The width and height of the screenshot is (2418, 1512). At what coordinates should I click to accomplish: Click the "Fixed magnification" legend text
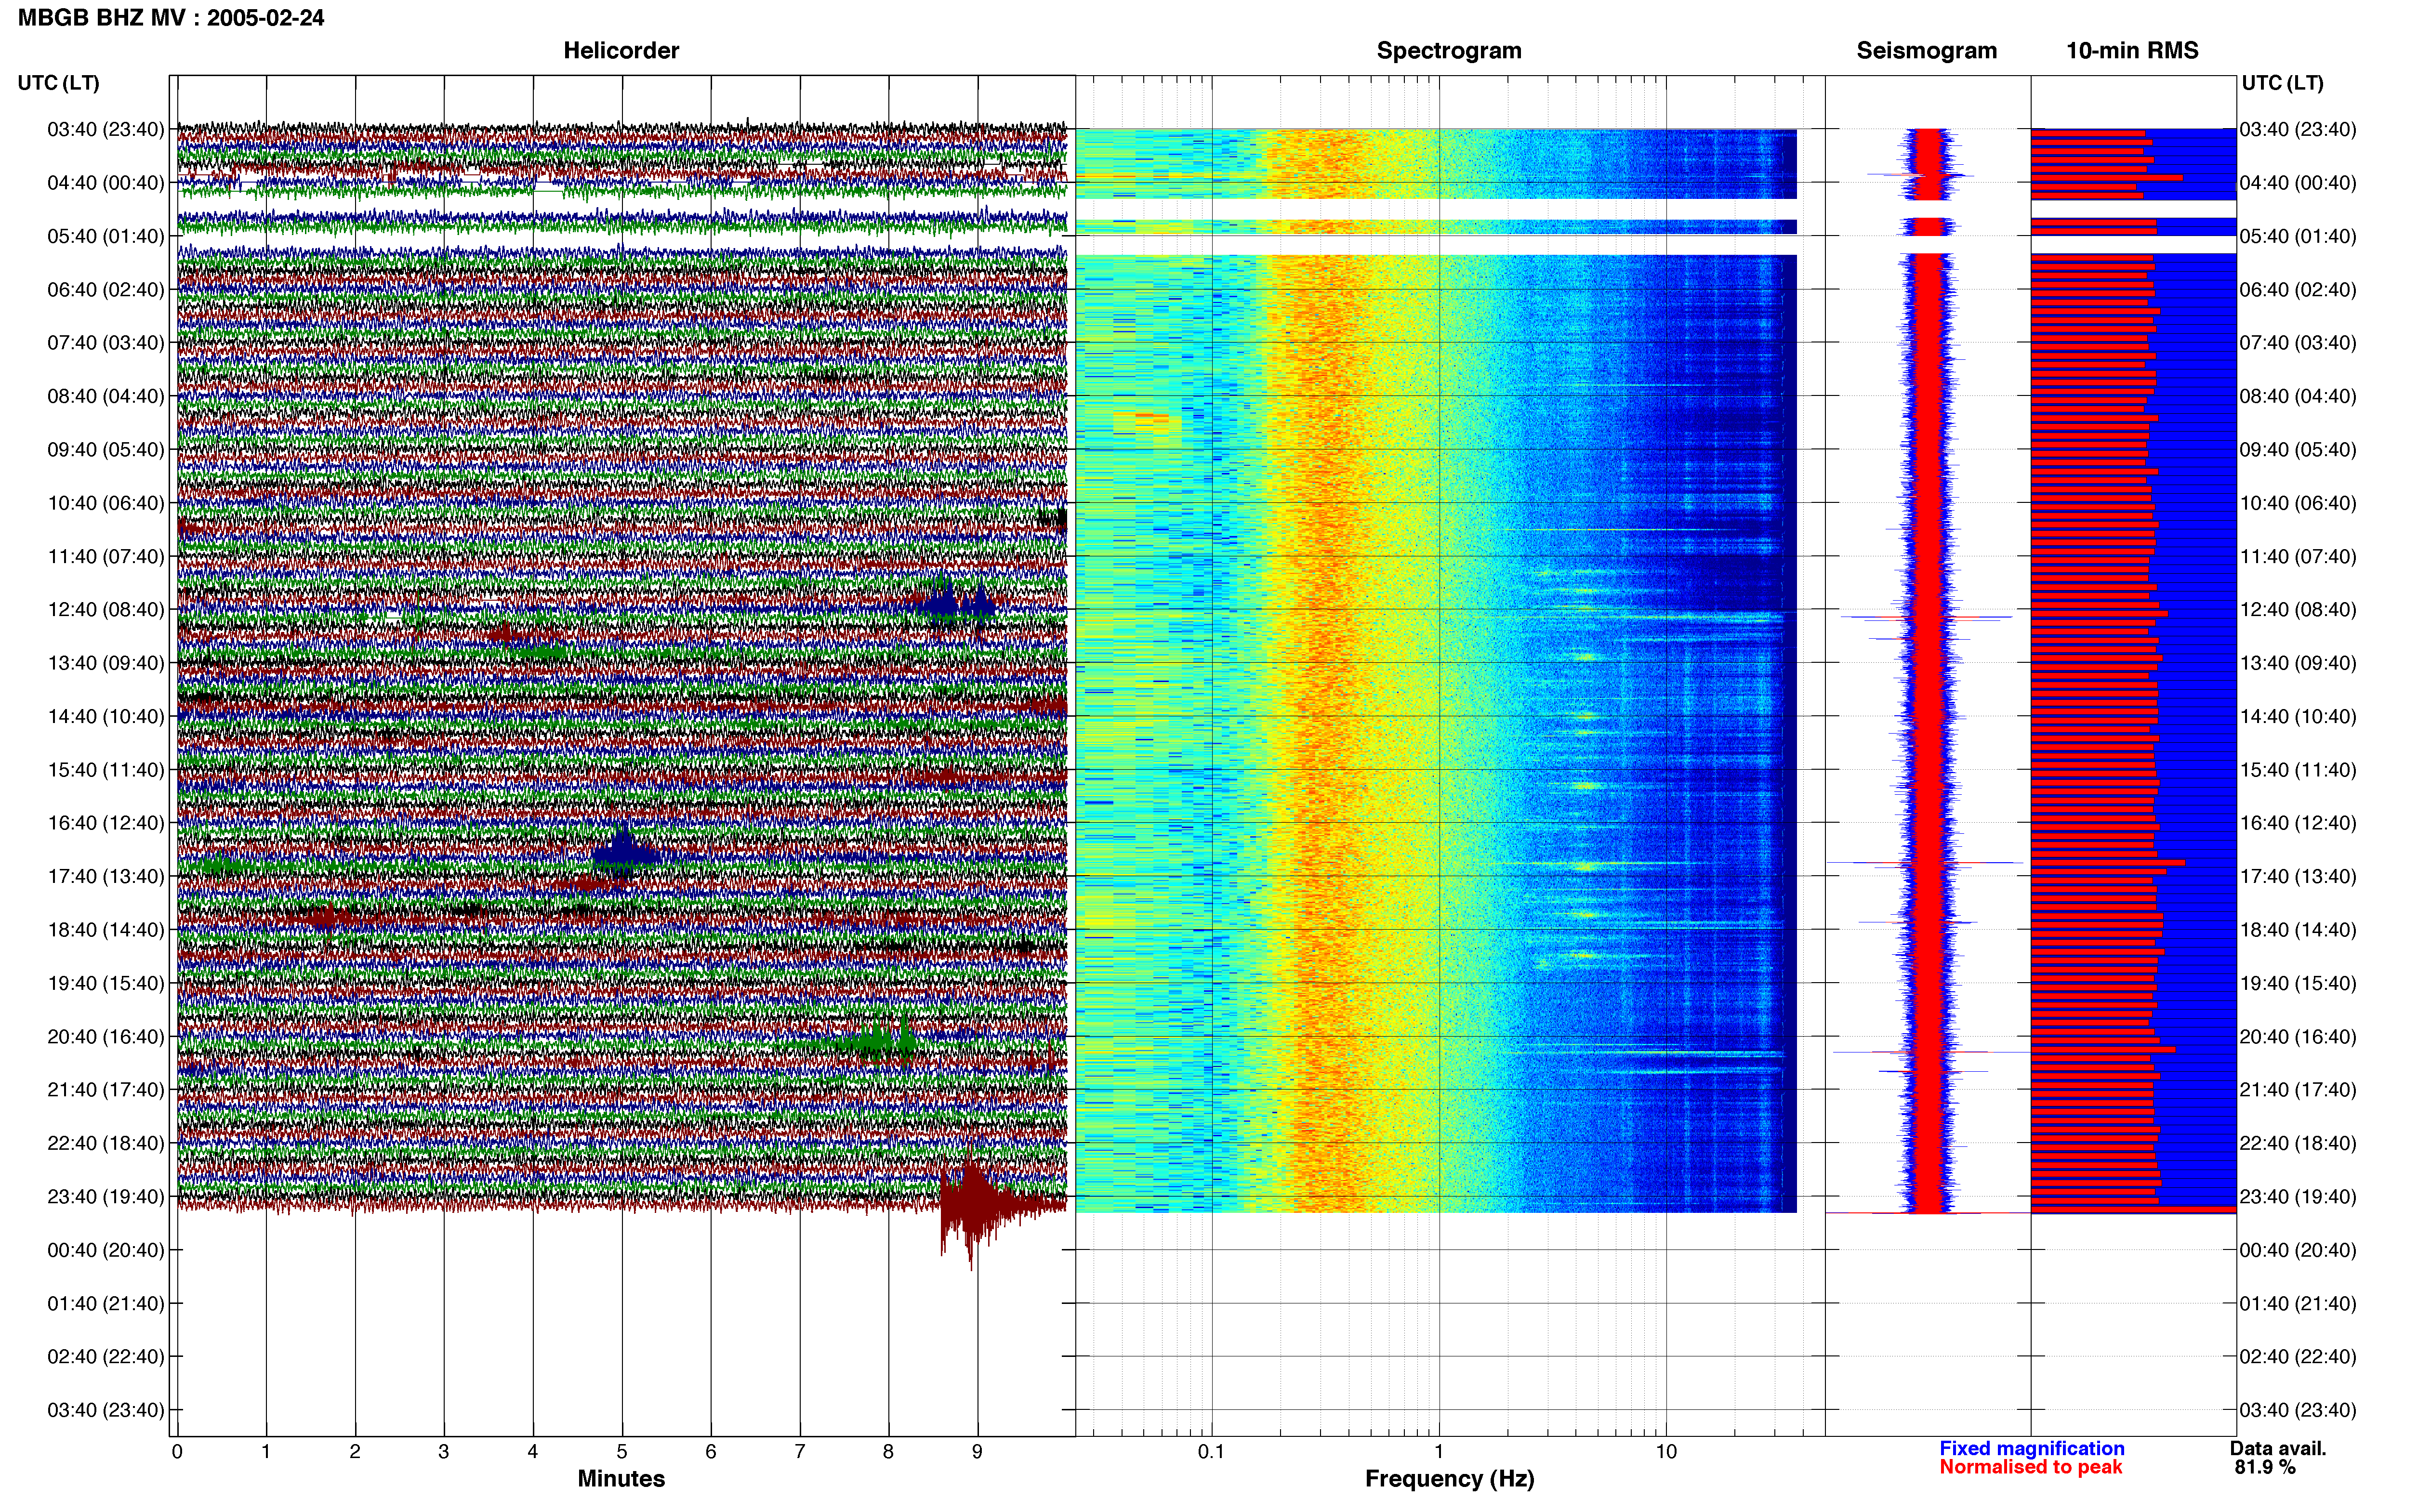click(2031, 1449)
